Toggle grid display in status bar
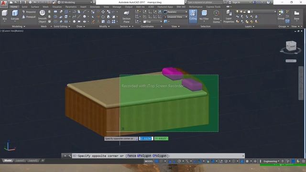Viewport: 306px width, 172px height. pos(156,161)
